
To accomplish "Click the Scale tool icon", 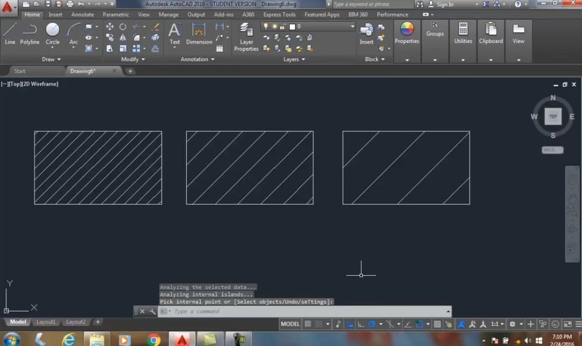I will tap(123, 48).
